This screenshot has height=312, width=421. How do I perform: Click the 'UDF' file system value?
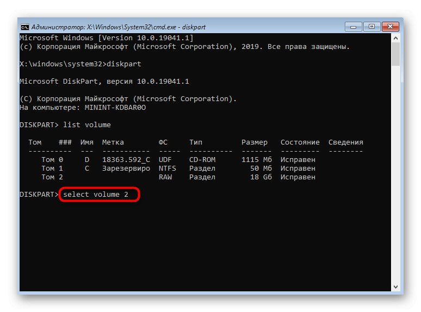pyautogui.click(x=165, y=160)
